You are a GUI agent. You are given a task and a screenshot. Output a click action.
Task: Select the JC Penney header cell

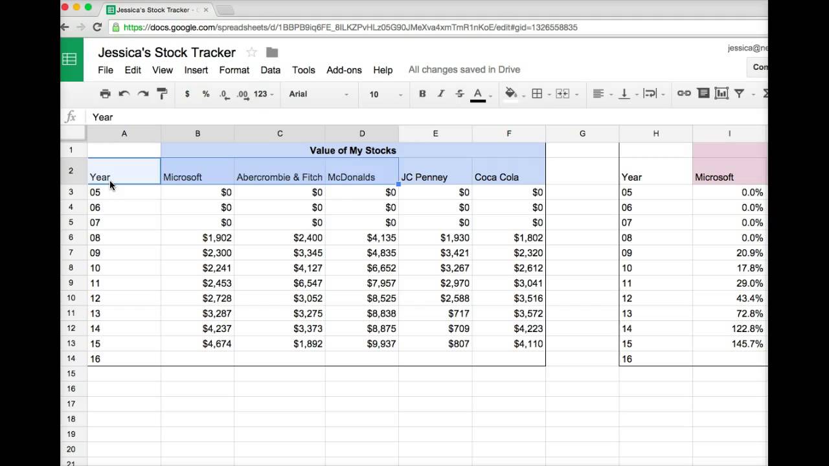435,171
